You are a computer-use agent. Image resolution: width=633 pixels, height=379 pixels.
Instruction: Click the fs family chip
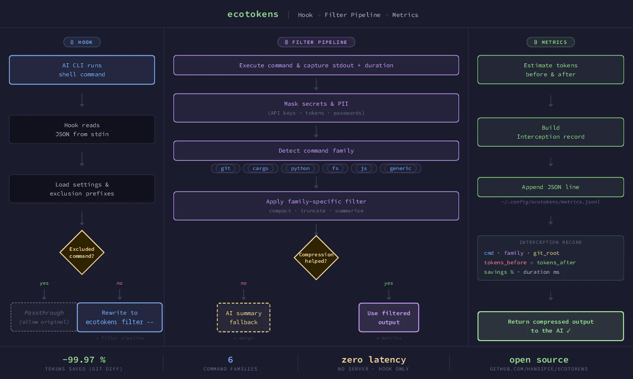coord(335,169)
